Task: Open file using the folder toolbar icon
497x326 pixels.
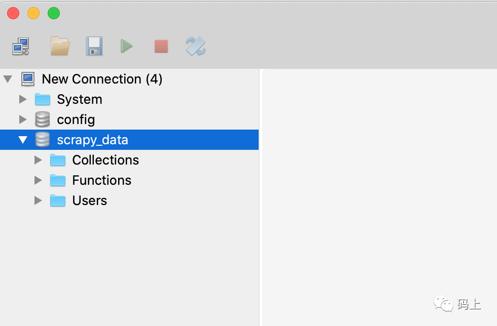Action: click(x=60, y=46)
